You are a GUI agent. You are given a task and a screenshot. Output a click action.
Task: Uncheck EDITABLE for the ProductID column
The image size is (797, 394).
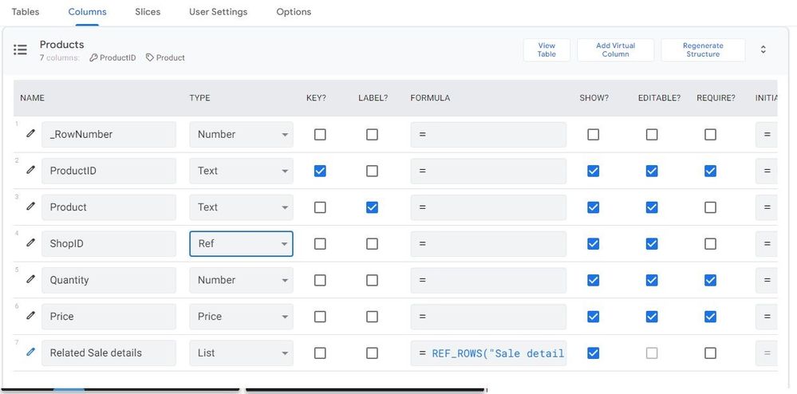click(x=652, y=171)
